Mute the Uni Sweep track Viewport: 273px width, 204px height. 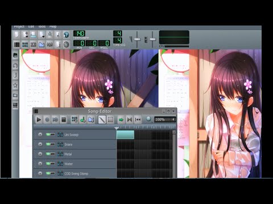(x=48, y=134)
